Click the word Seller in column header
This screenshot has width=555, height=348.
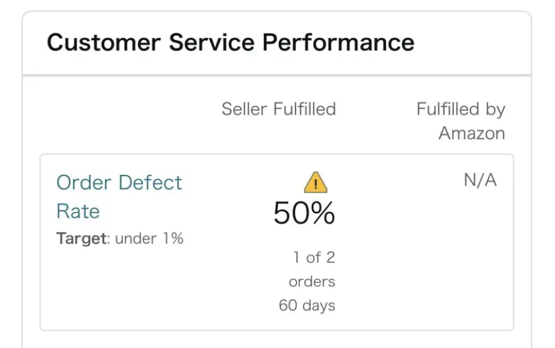(244, 108)
